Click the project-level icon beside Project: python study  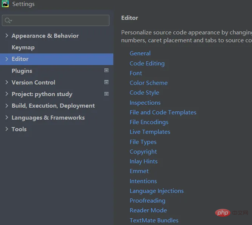pos(106,94)
